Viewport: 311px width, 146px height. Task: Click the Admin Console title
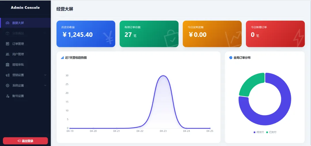coord(25,7)
